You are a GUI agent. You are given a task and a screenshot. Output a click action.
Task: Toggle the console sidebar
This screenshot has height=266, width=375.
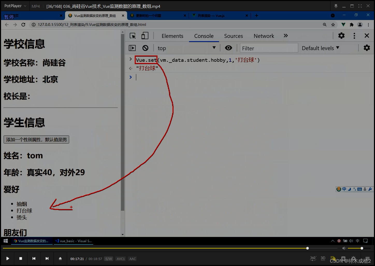132,48
